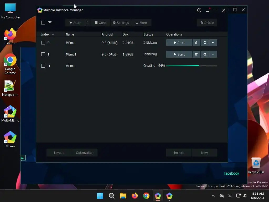This screenshot has width=269, height=202.
Task: Open Windows Start menu on taskbar
Action: 100,196
